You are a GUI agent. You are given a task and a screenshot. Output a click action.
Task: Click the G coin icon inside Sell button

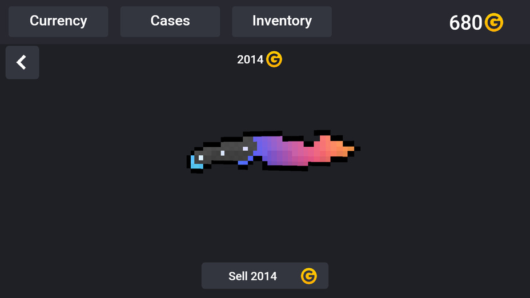pyautogui.click(x=308, y=276)
